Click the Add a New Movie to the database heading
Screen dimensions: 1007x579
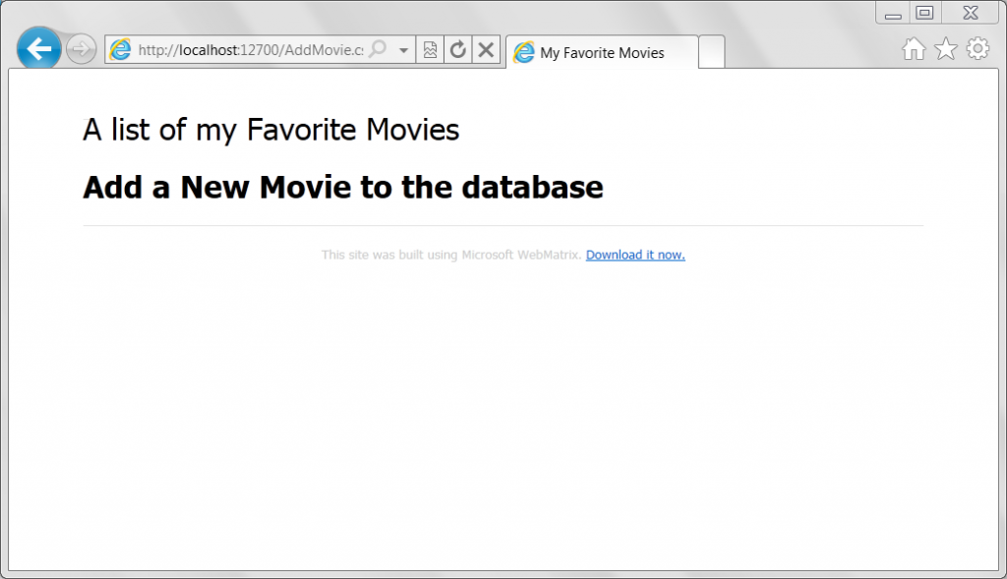tap(343, 188)
